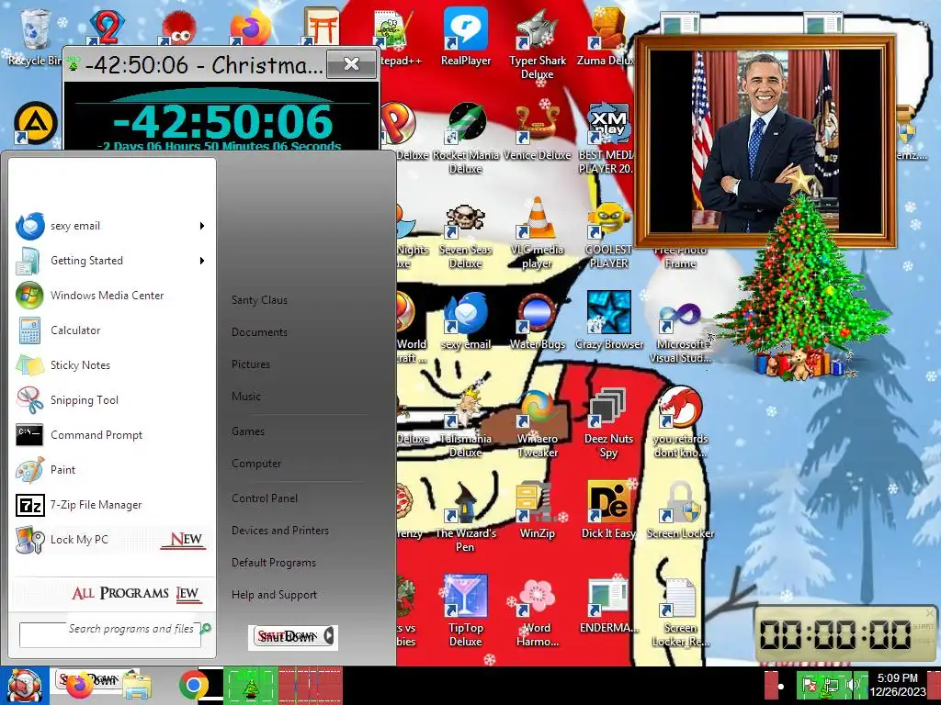Open Games link in Start menu
Image resolution: width=941 pixels, height=705 pixels.
(248, 431)
